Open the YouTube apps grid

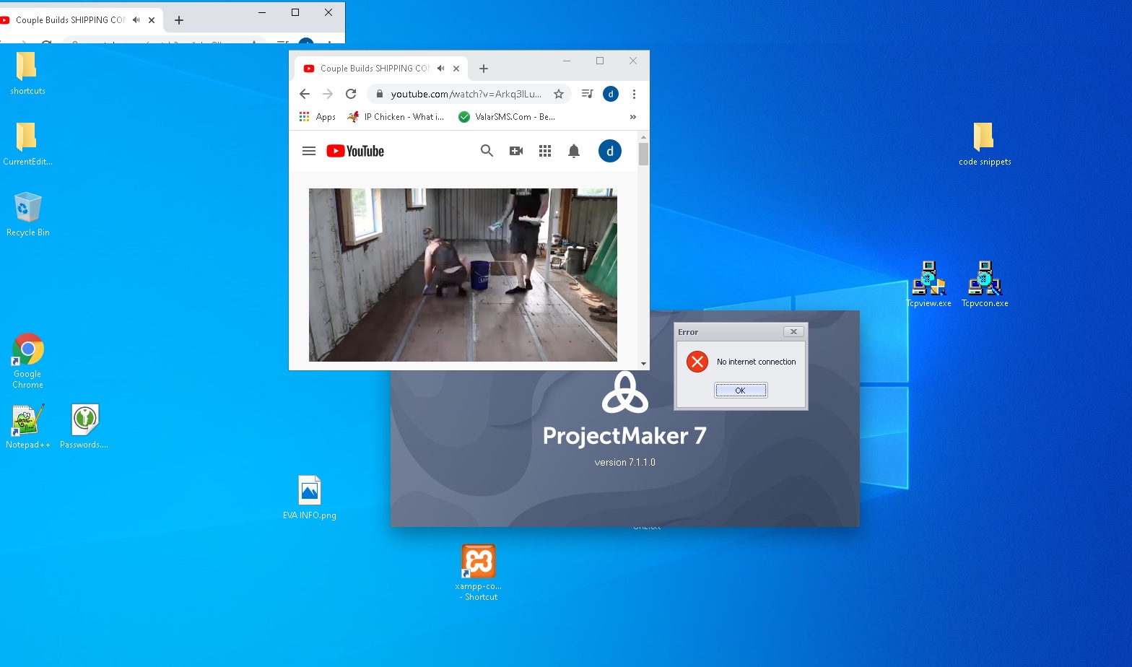[545, 151]
